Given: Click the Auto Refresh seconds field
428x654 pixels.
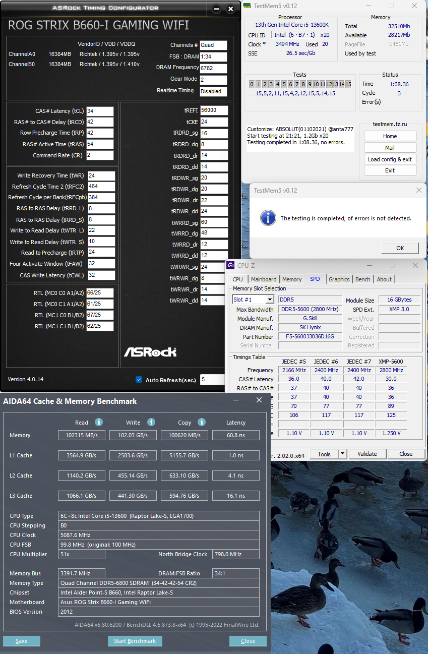Looking at the screenshot, I should [x=212, y=380].
